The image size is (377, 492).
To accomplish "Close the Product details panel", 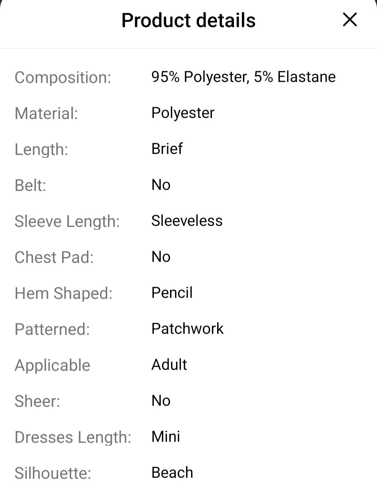I will [x=350, y=20].
